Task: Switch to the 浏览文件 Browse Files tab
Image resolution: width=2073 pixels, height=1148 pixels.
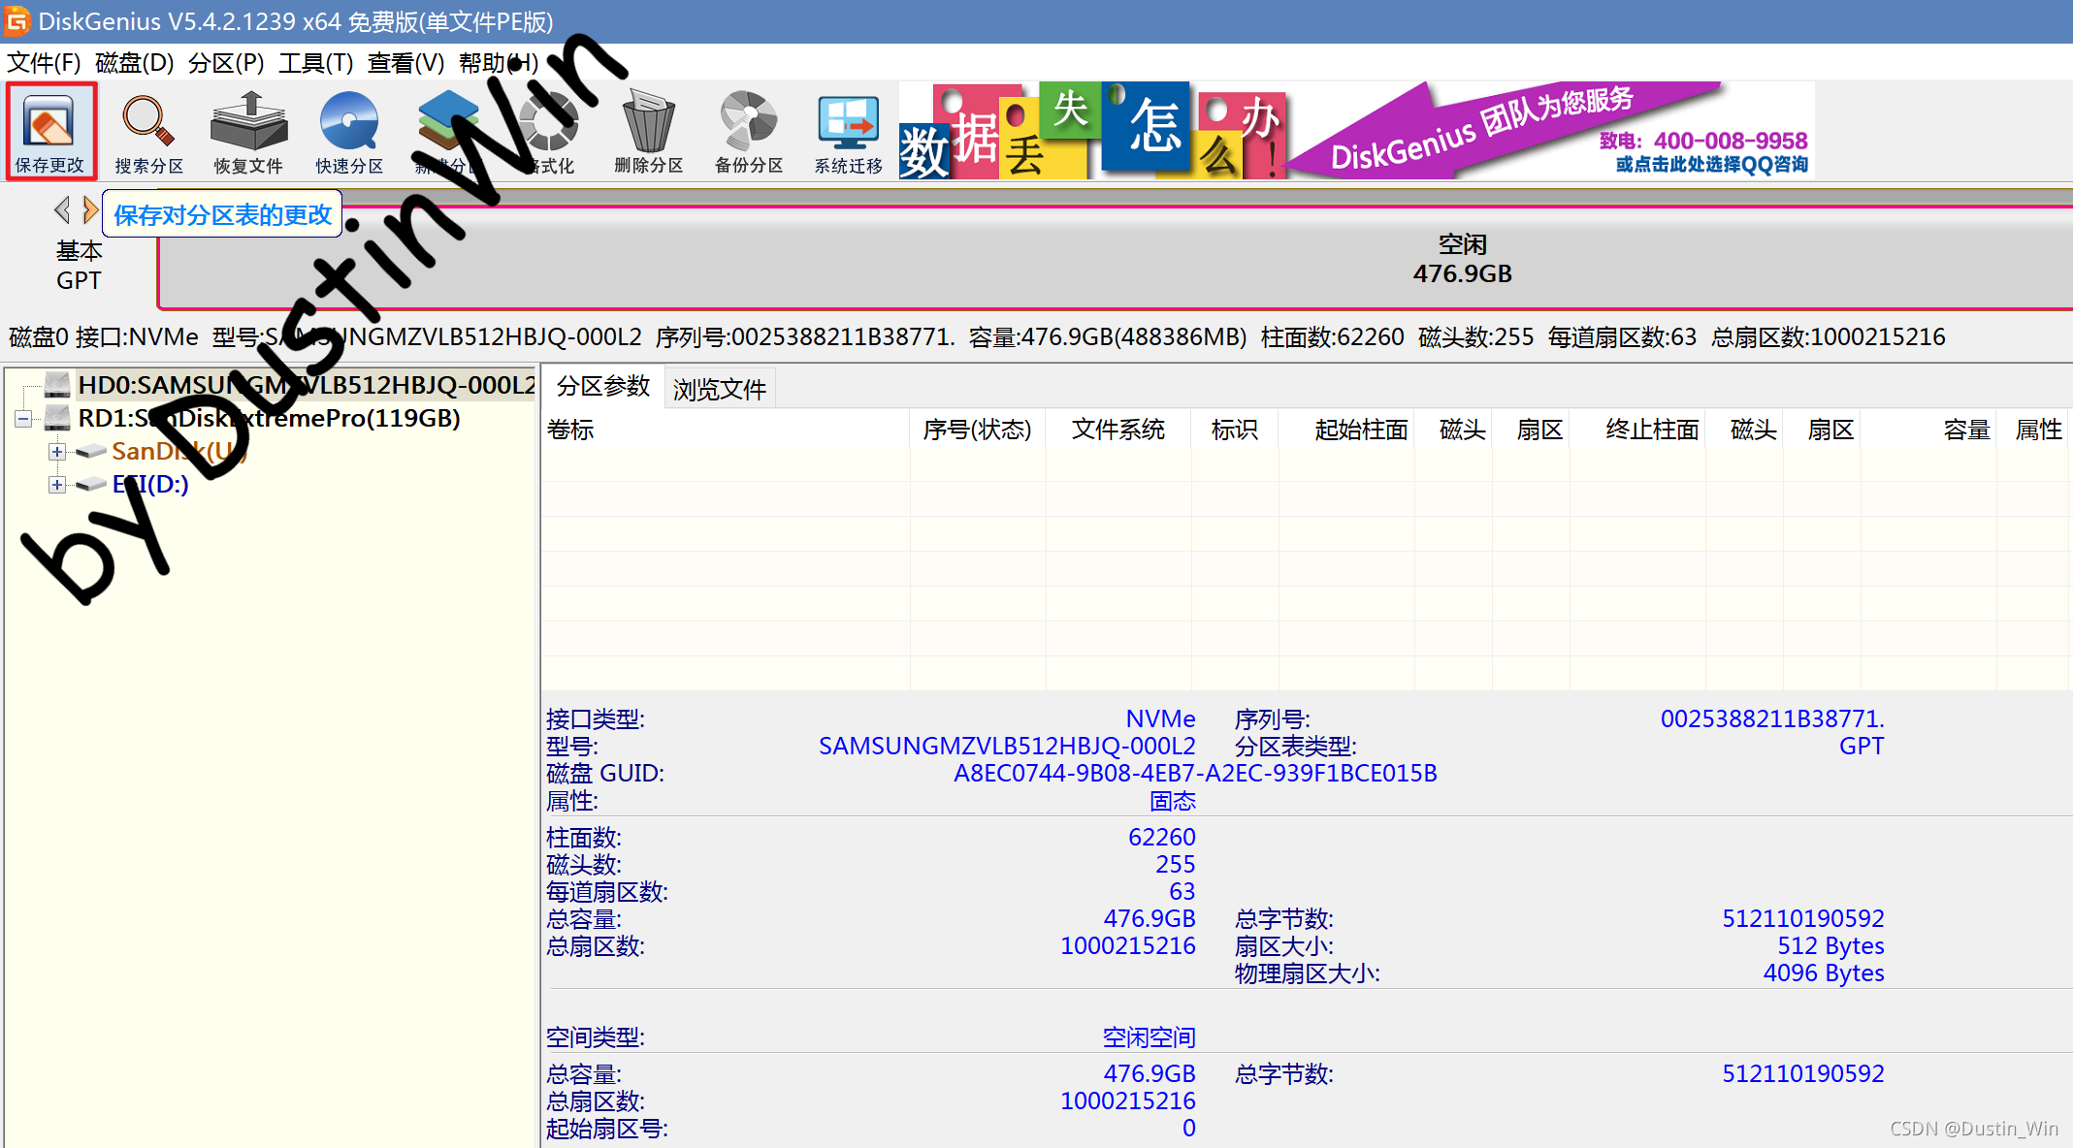Action: 719,389
